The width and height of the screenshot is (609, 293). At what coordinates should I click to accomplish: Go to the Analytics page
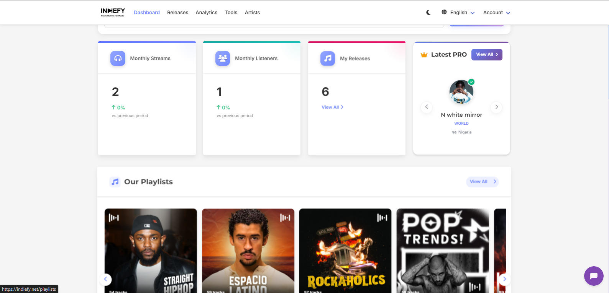click(x=206, y=13)
